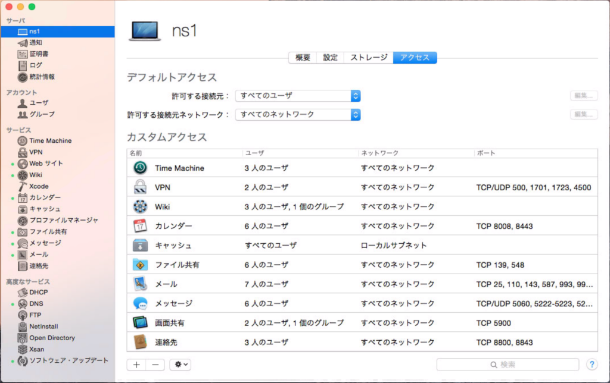Click the キャッシュ icon in sidebar
The height and width of the screenshot is (383, 610).
tap(23, 209)
